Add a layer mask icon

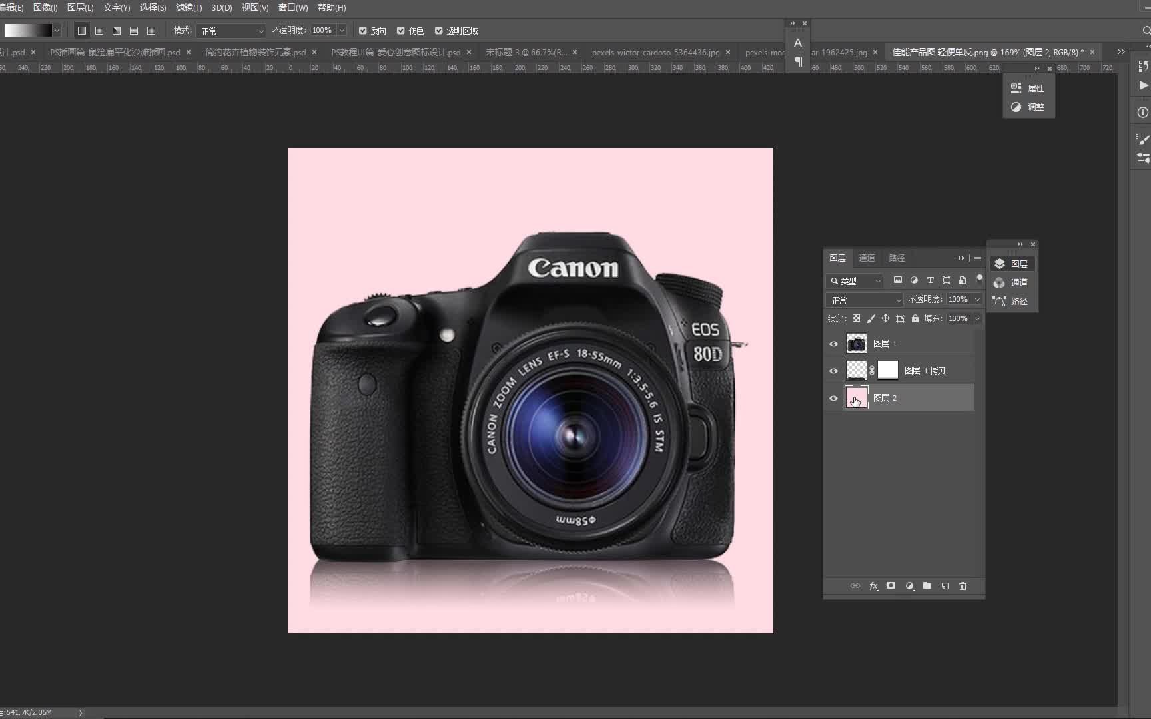tap(891, 586)
